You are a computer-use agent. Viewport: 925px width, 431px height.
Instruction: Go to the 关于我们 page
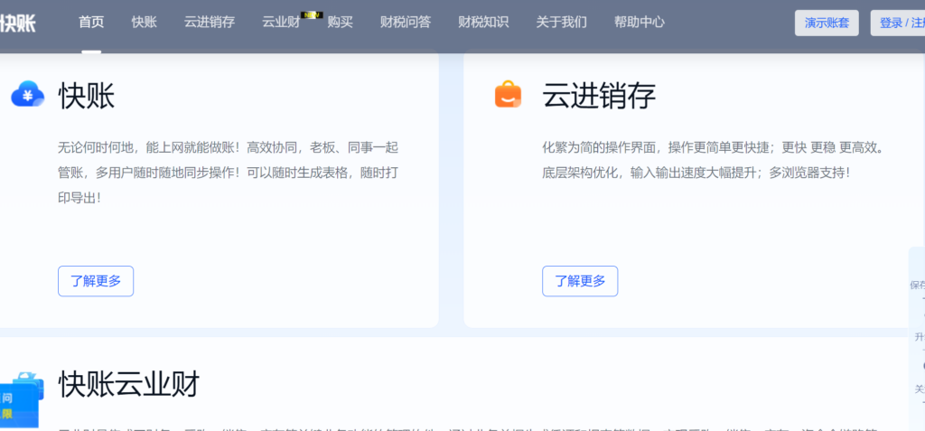coord(561,23)
